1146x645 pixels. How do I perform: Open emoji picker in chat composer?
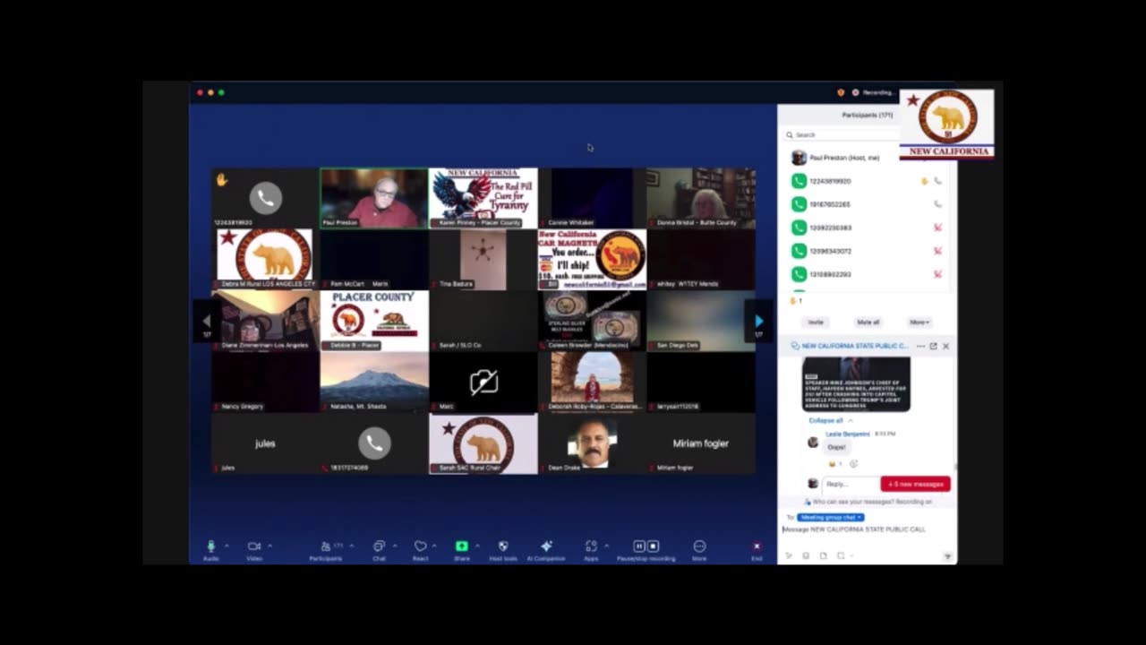[x=806, y=555]
